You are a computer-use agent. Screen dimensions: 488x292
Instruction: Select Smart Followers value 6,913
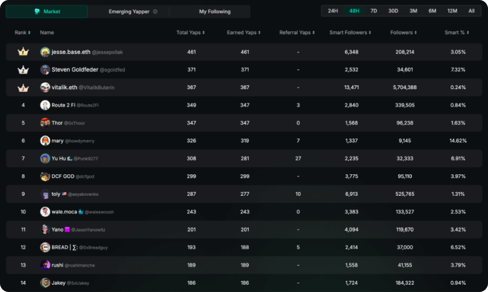point(351,194)
